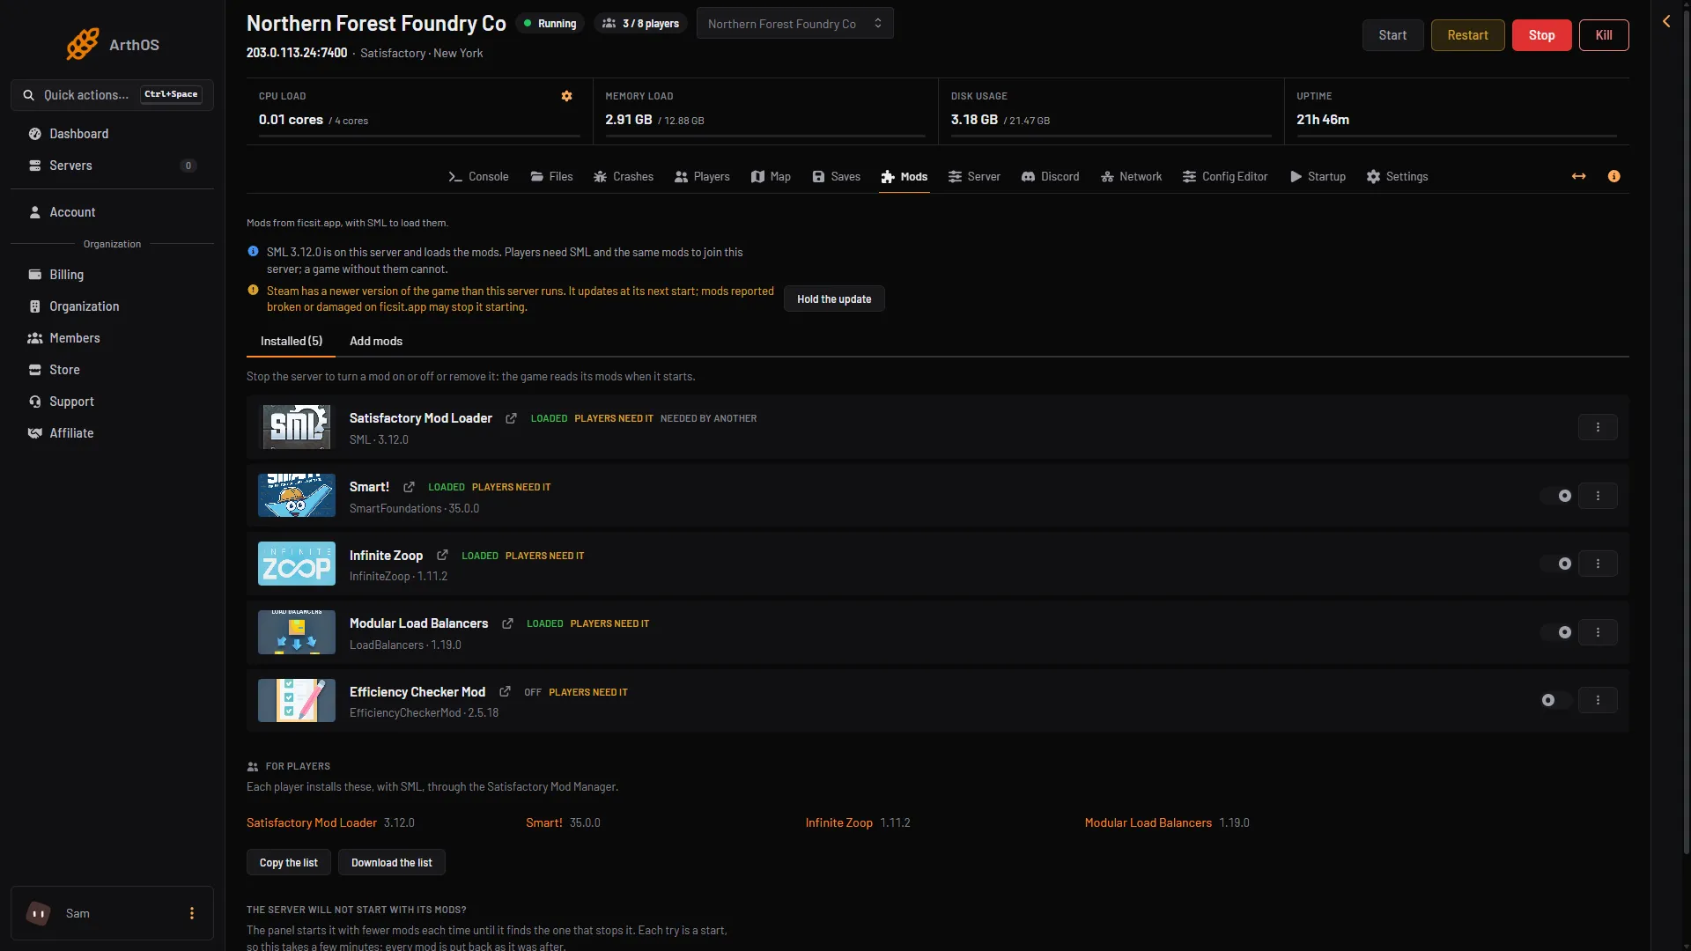Open Infinite Zoop external link icon
1691x951 pixels.
tap(442, 556)
